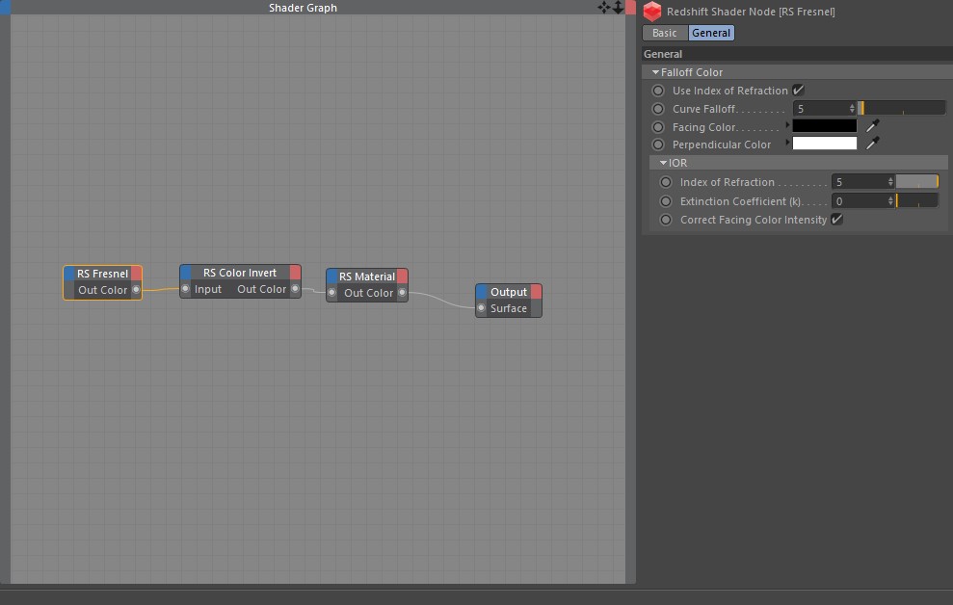Click the Input port of RS Color Invert
This screenshot has width=953, height=605.
(x=185, y=288)
